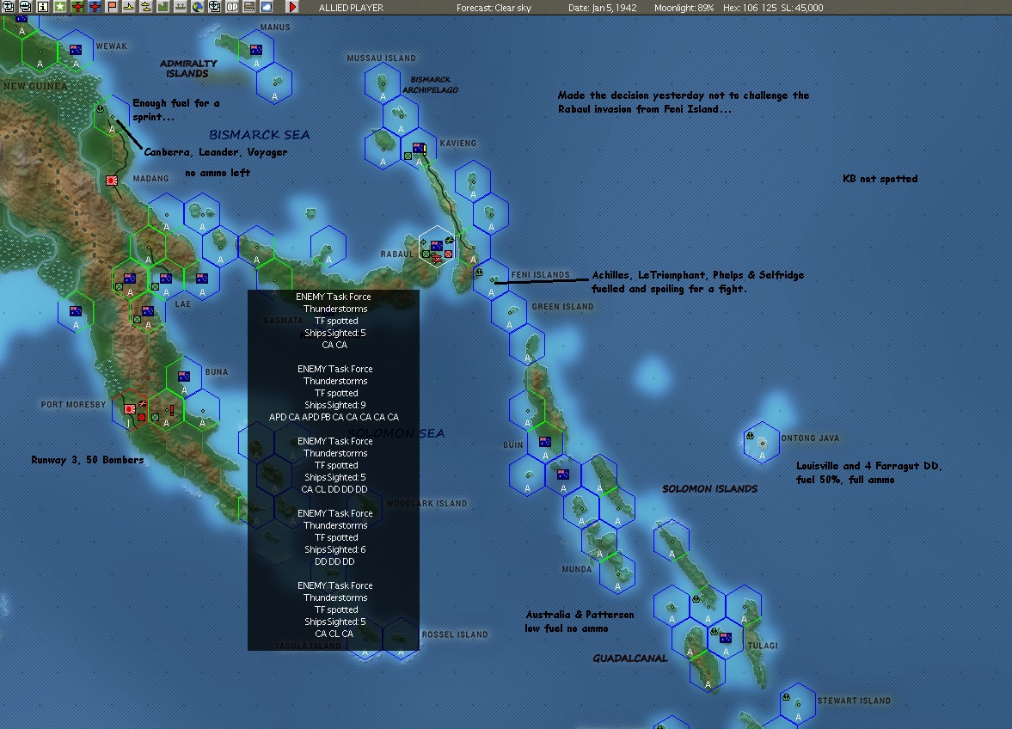Click the first aircraft toolbar icon
1012x729 pixels.
(8, 7)
